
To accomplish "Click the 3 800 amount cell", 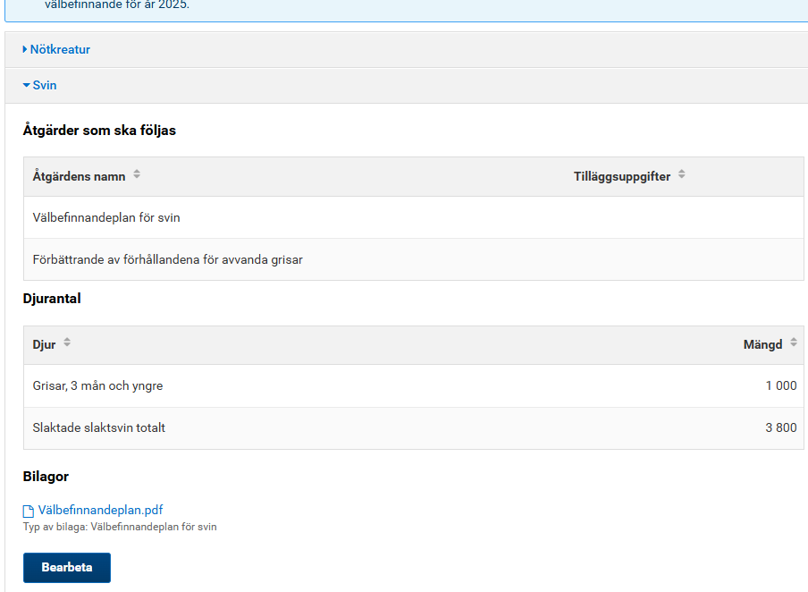I will (780, 427).
